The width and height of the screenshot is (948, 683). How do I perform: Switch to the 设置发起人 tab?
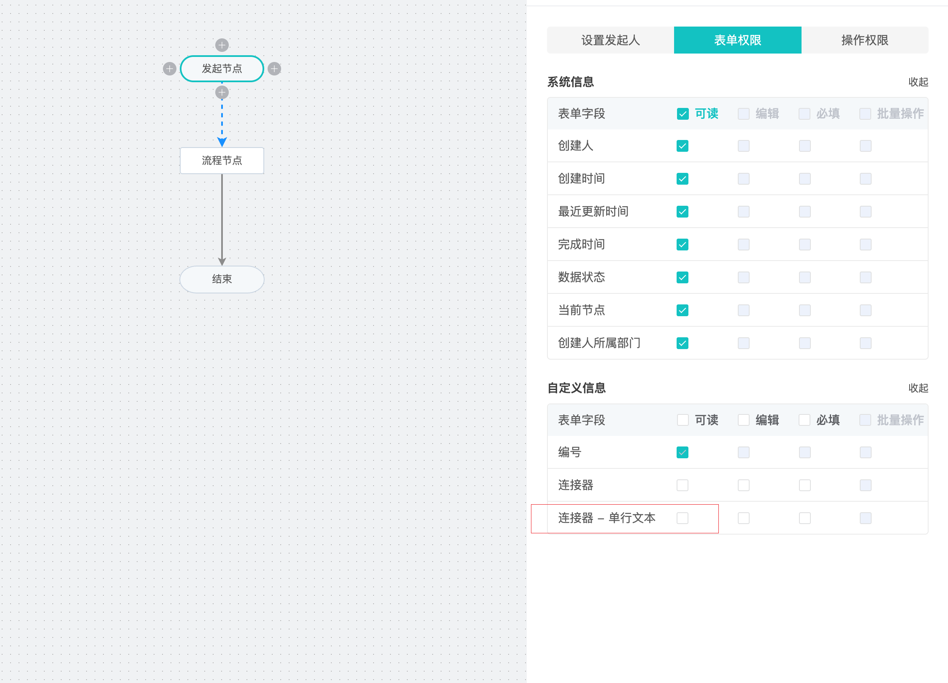[x=611, y=40]
